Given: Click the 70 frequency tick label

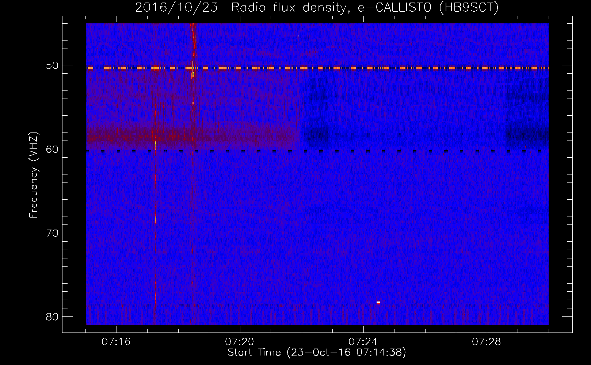Looking at the screenshot, I should [52, 233].
